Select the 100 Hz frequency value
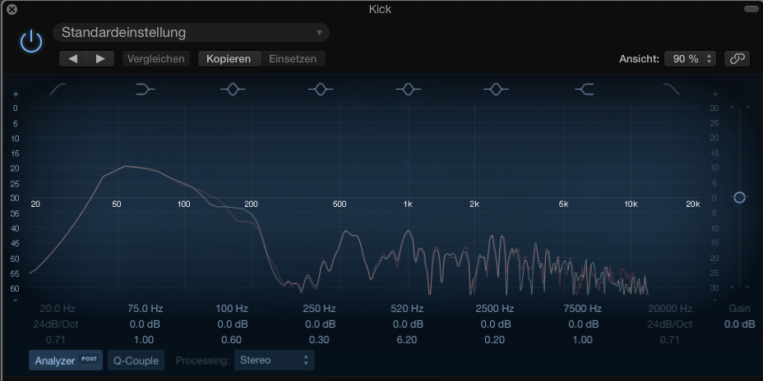 point(232,309)
